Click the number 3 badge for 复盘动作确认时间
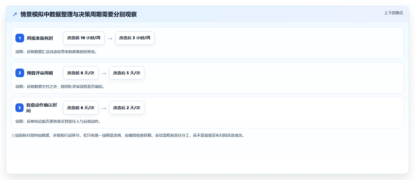Screen dimensions: 415x180 (20, 108)
